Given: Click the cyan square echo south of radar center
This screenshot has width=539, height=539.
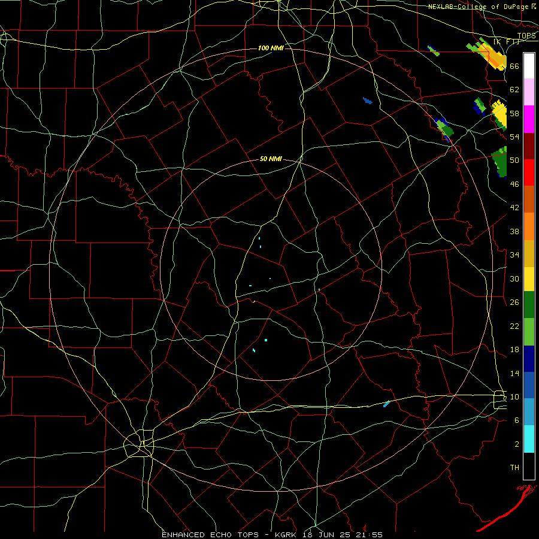Looking at the screenshot, I should [266, 340].
